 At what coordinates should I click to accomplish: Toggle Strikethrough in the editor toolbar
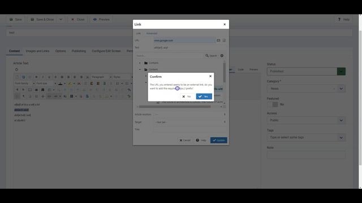pyautogui.click(x=55, y=77)
